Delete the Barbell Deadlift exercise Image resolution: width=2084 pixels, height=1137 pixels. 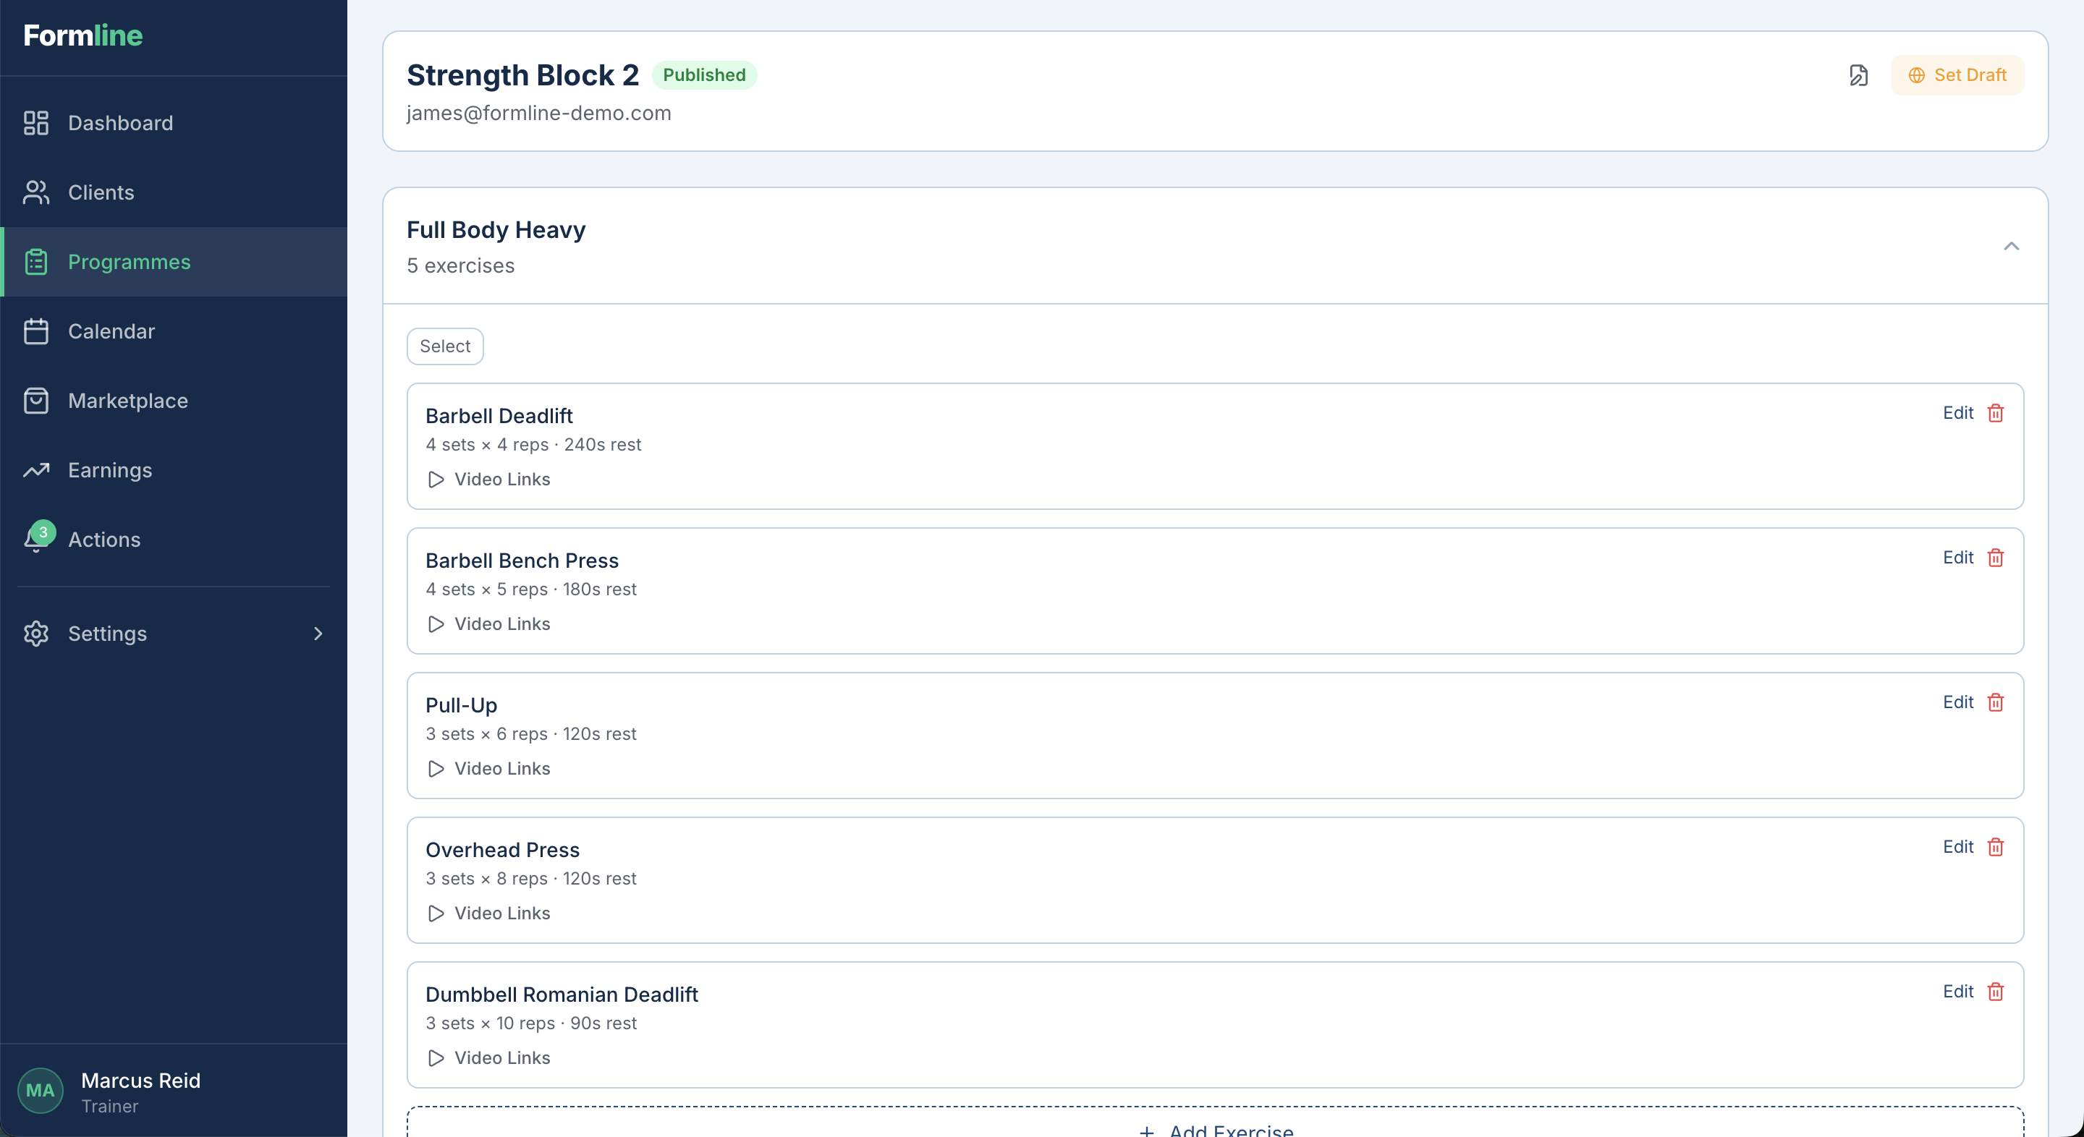[x=1995, y=413]
